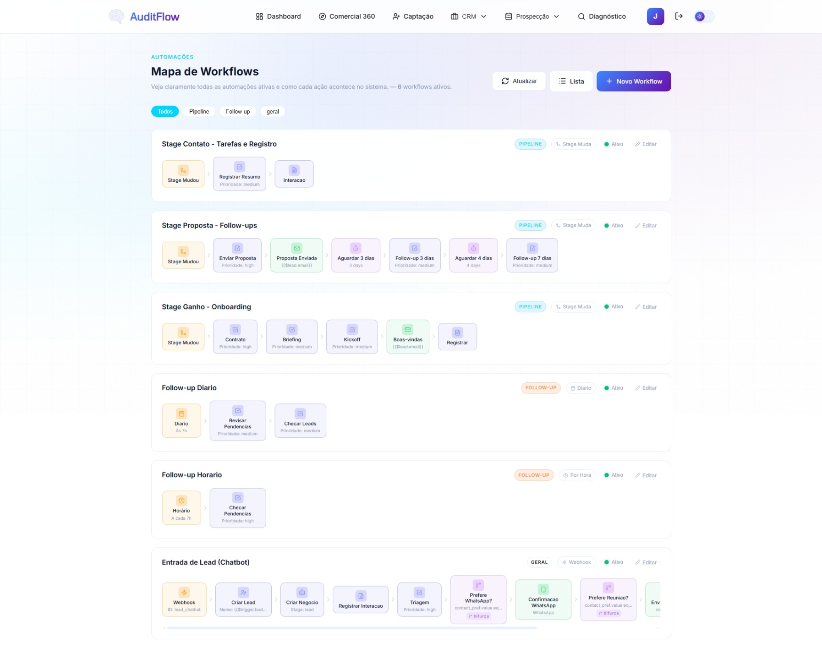Open the J user avatar
Screen dimensions: 822x653
655,16
